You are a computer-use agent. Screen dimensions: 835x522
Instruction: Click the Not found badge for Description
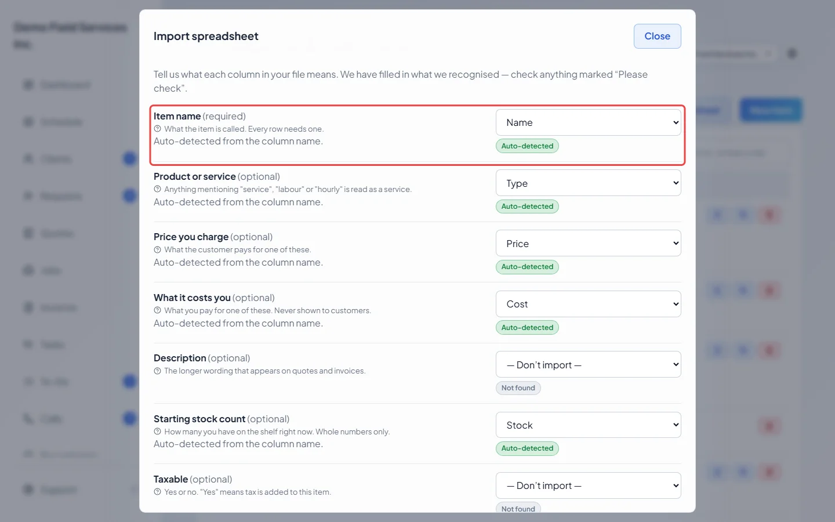pos(518,388)
